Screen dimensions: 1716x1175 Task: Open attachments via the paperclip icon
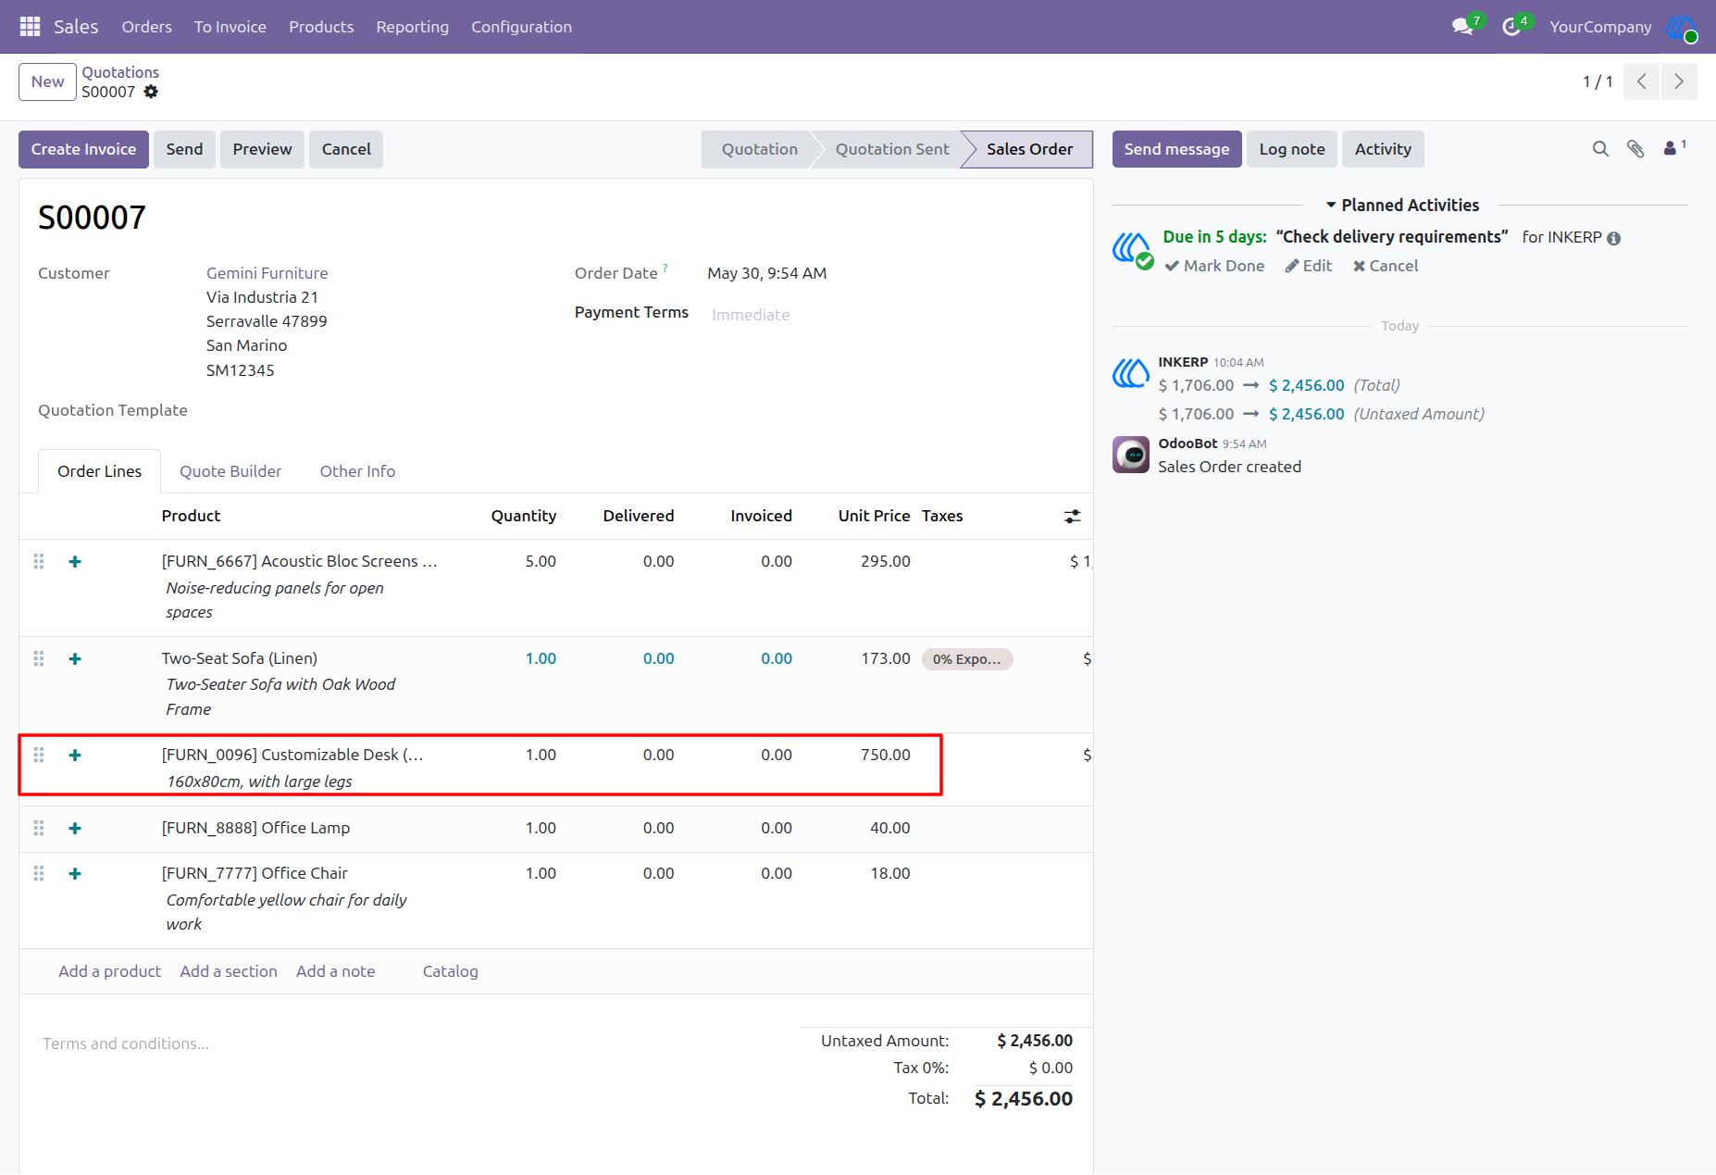[x=1635, y=149]
